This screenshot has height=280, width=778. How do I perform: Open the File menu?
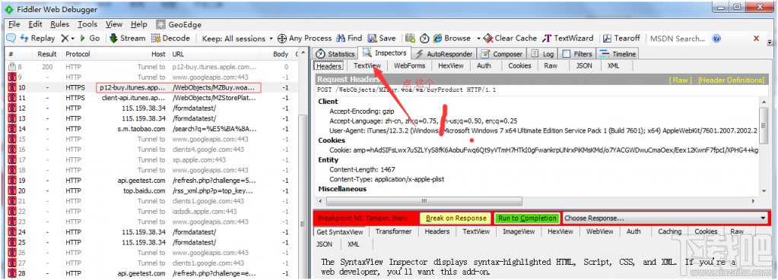tap(14, 24)
